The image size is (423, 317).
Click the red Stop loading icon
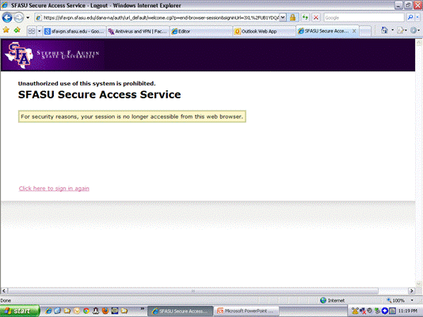pyautogui.click(x=315, y=17)
